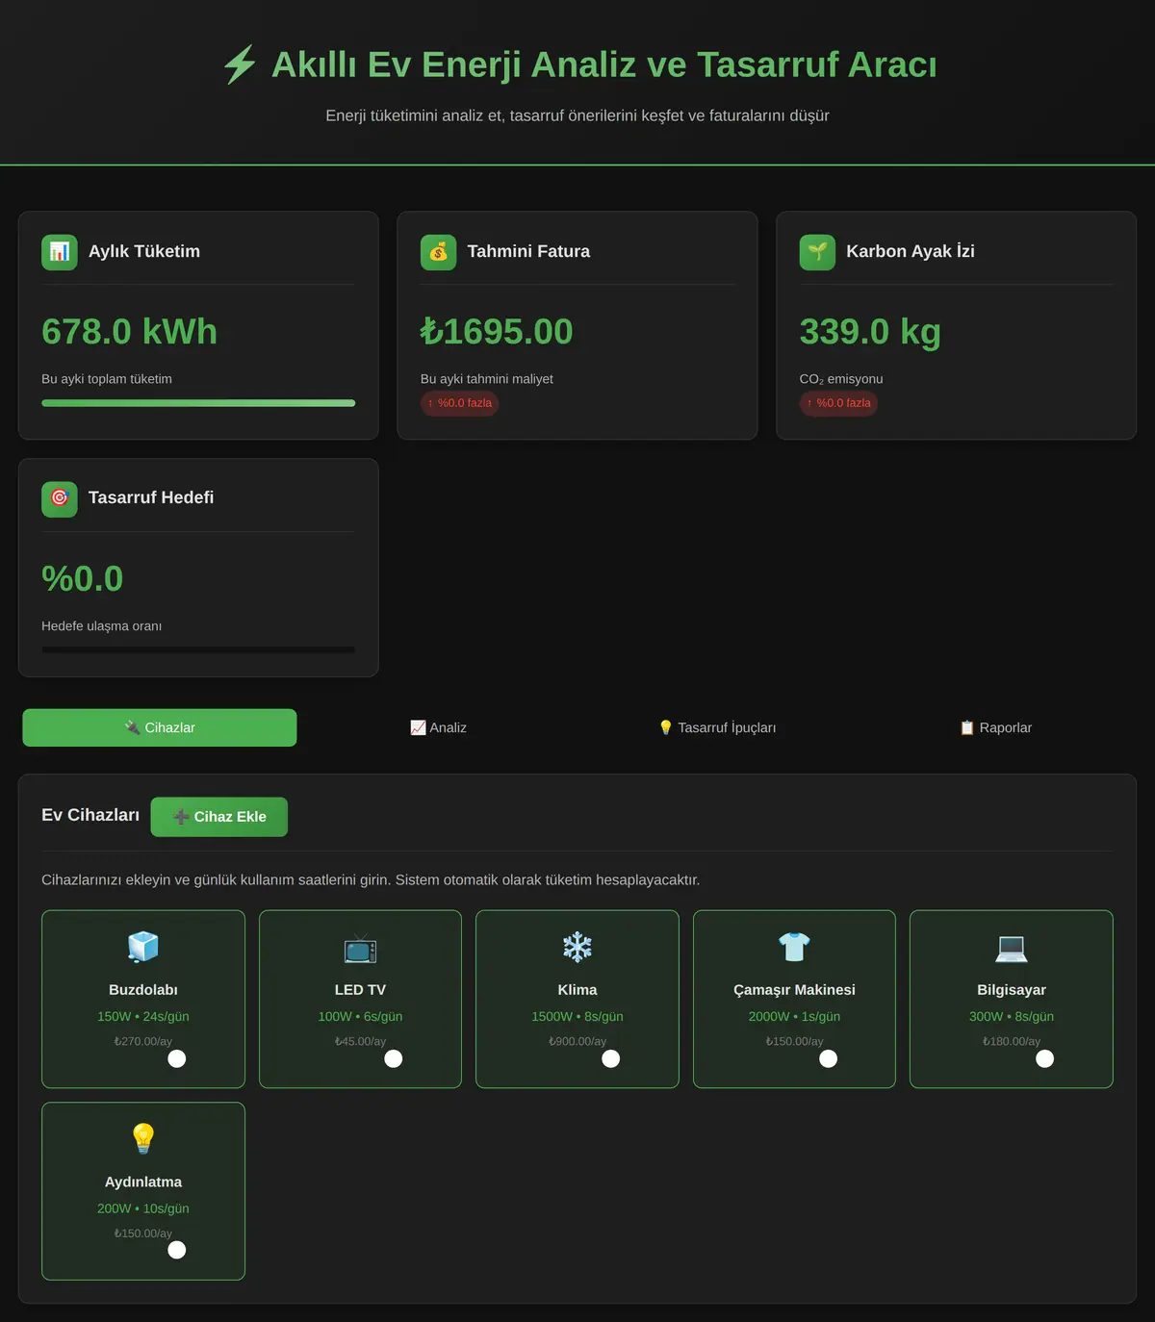Open the Analiz tab
Image resolution: width=1155 pixels, height=1322 pixels.
tap(438, 727)
